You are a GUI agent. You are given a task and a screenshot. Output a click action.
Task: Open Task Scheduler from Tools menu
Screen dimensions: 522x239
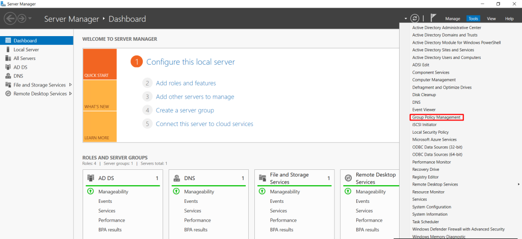click(426, 222)
